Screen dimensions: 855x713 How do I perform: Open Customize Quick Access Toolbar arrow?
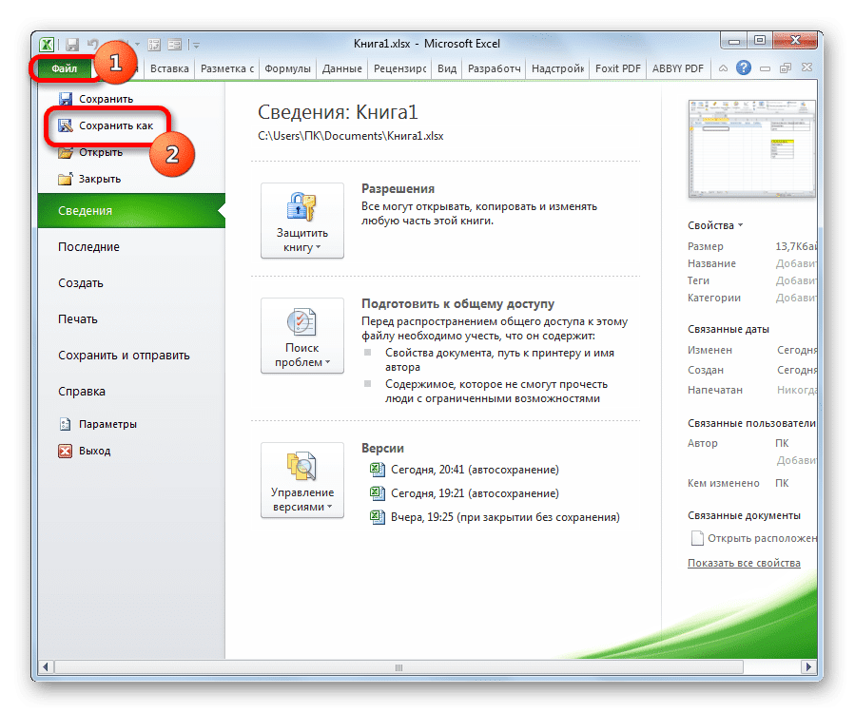point(195,43)
